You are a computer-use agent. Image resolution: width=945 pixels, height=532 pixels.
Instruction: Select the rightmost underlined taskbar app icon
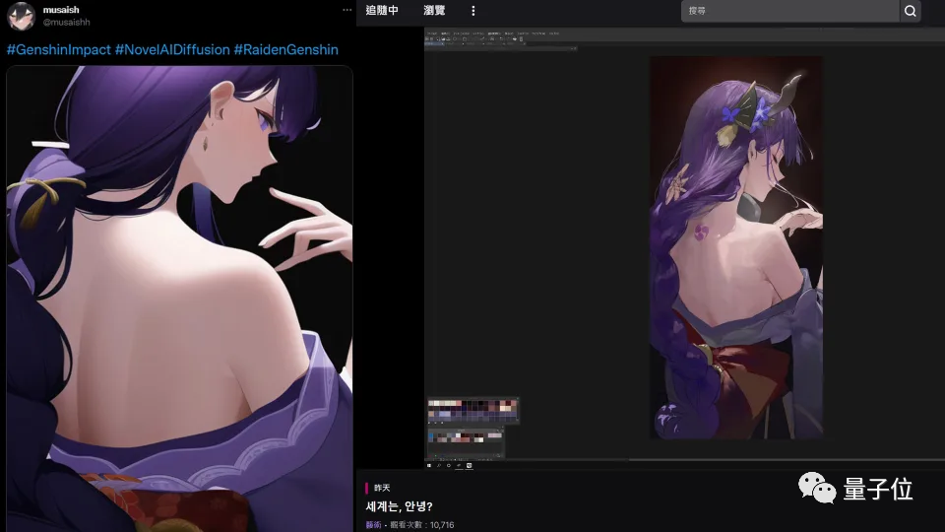tap(469, 466)
